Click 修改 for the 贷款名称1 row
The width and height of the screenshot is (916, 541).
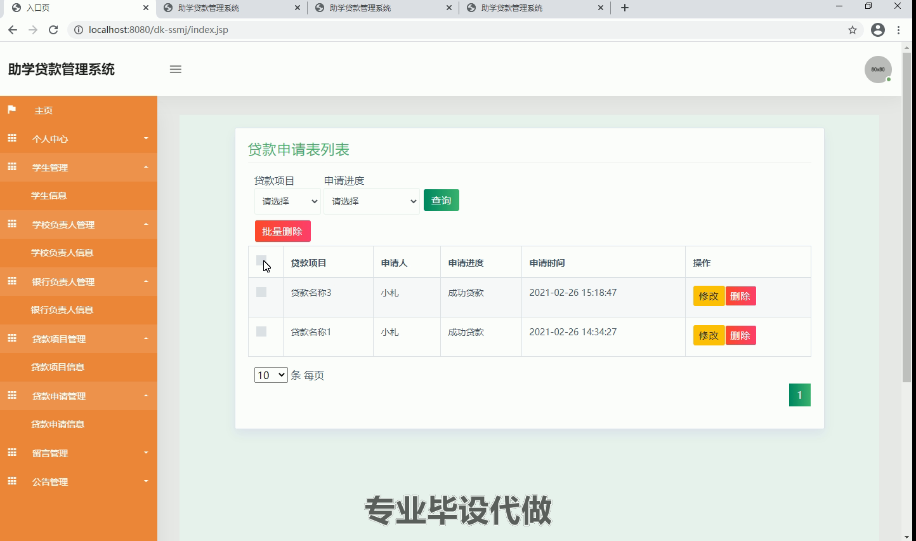[709, 335]
